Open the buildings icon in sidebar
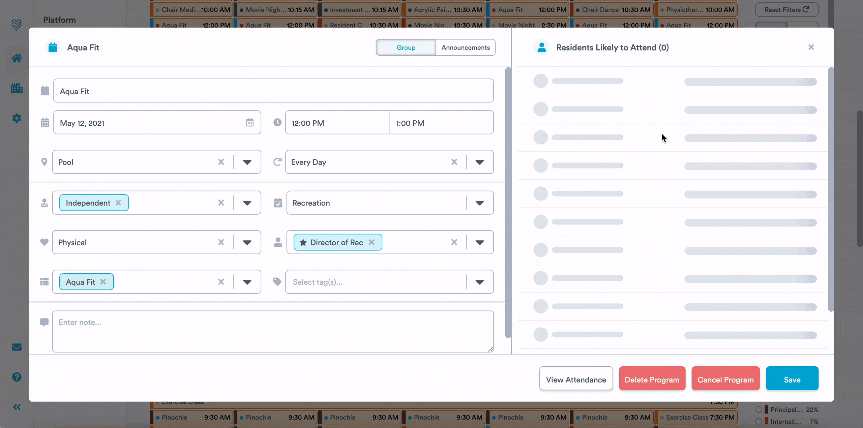 point(17,88)
